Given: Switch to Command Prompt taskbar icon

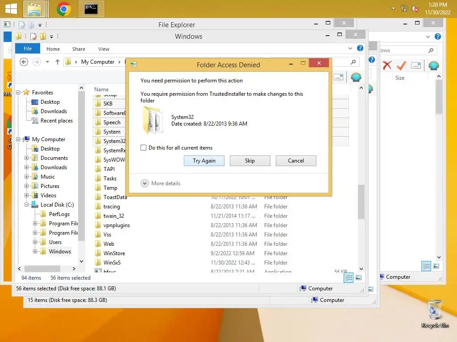Looking at the screenshot, I should (91, 9).
